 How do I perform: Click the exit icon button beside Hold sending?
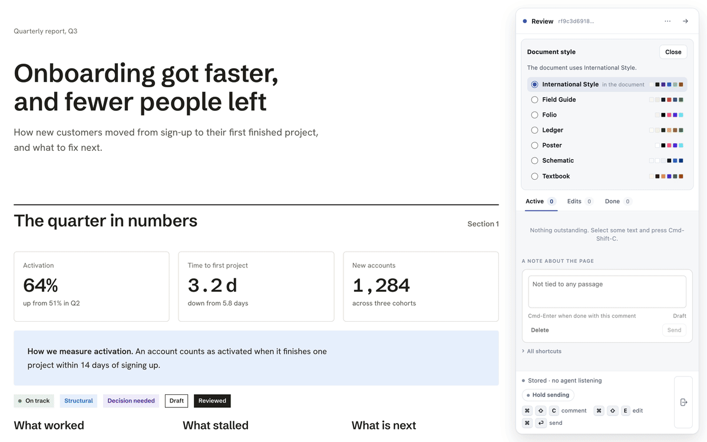click(x=683, y=402)
